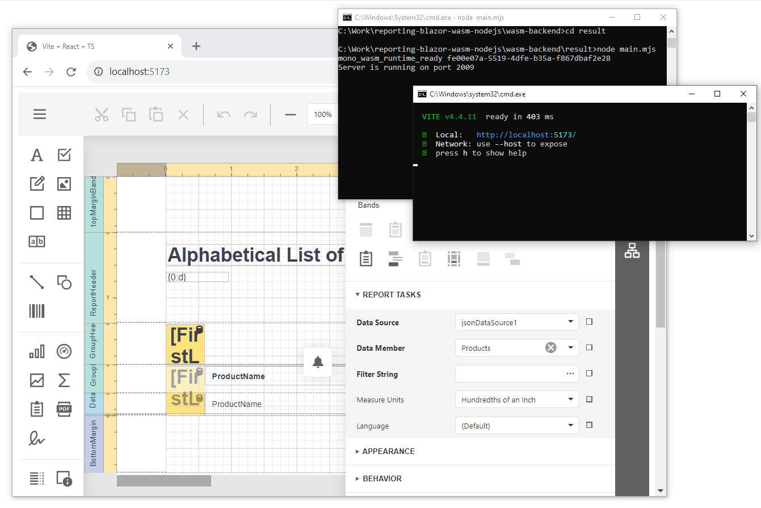Open the Language dropdown

click(570, 426)
